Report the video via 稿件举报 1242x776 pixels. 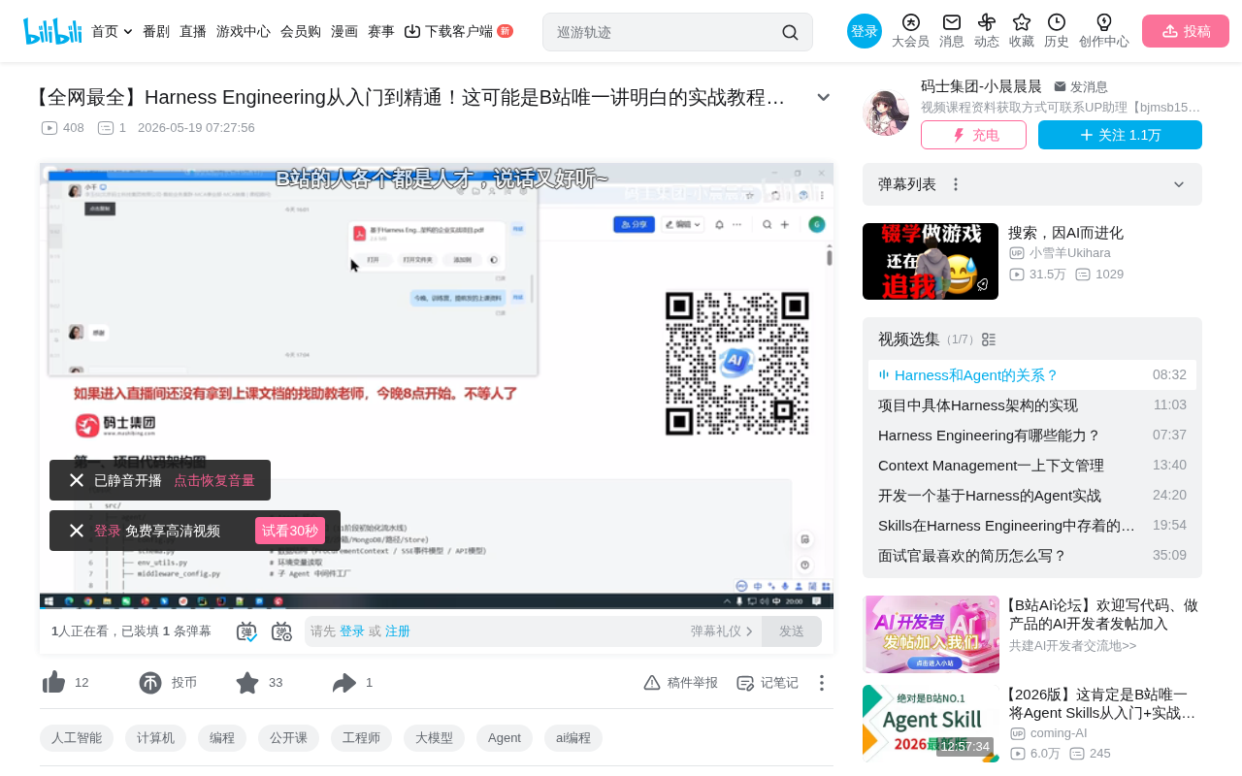pos(680,683)
